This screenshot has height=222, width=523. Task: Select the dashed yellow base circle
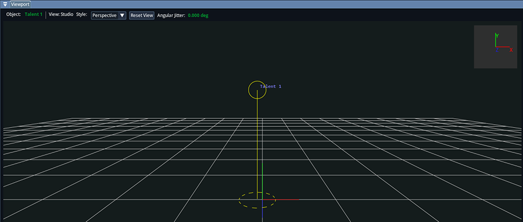click(x=257, y=200)
